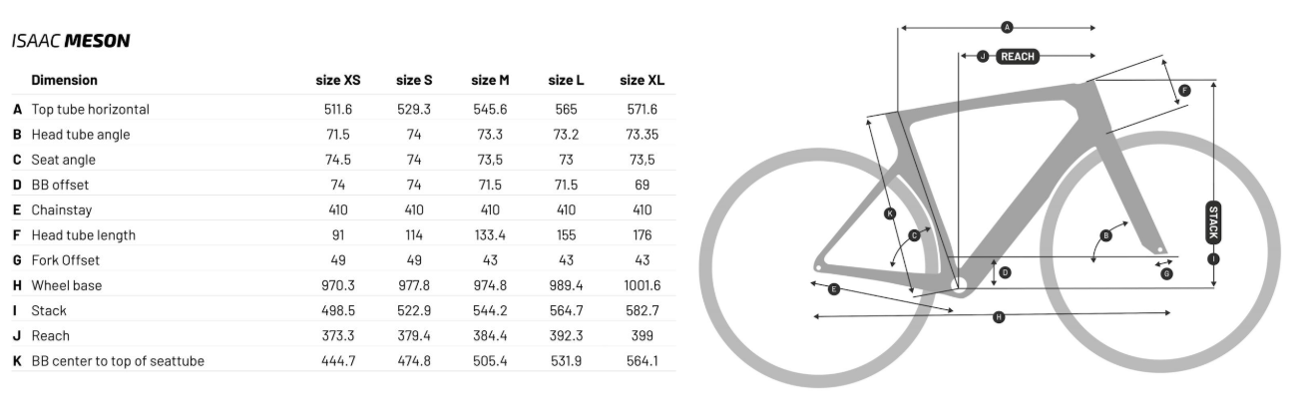Select the F head tube length marker
Image resolution: width=1290 pixels, height=408 pixels.
(1184, 91)
